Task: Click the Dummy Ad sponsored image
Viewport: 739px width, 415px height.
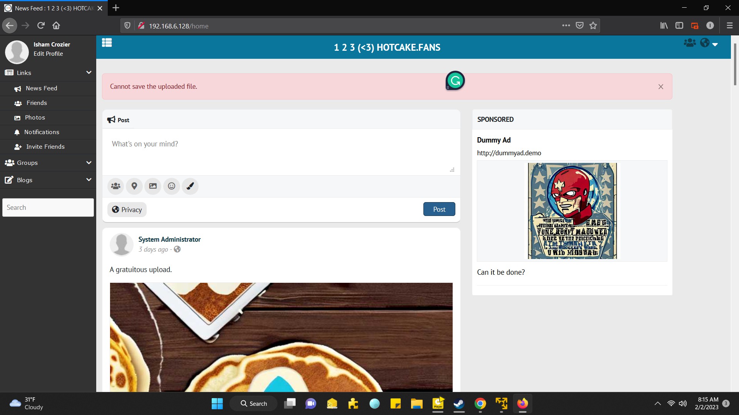Action: pyautogui.click(x=572, y=211)
